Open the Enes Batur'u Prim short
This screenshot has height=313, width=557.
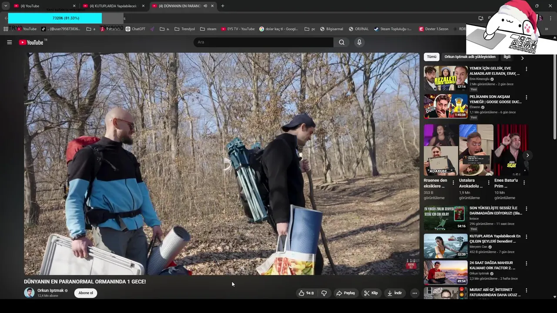pos(511,150)
